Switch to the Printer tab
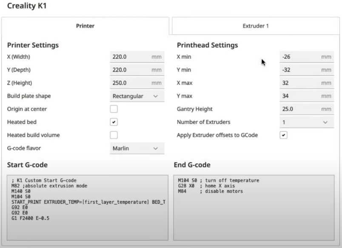This screenshot has height=248, width=342. point(85,26)
